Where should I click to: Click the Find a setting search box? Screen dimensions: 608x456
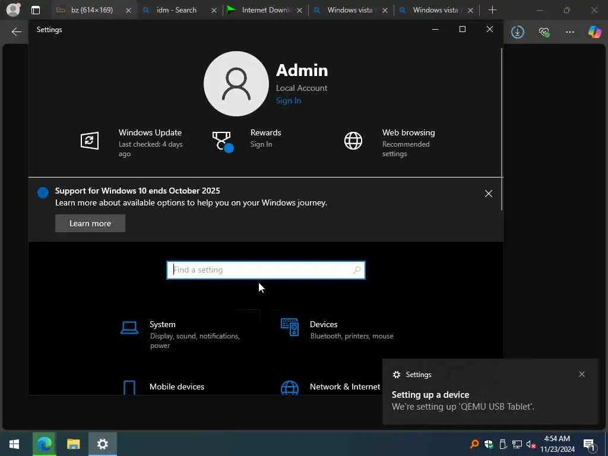point(265,270)
